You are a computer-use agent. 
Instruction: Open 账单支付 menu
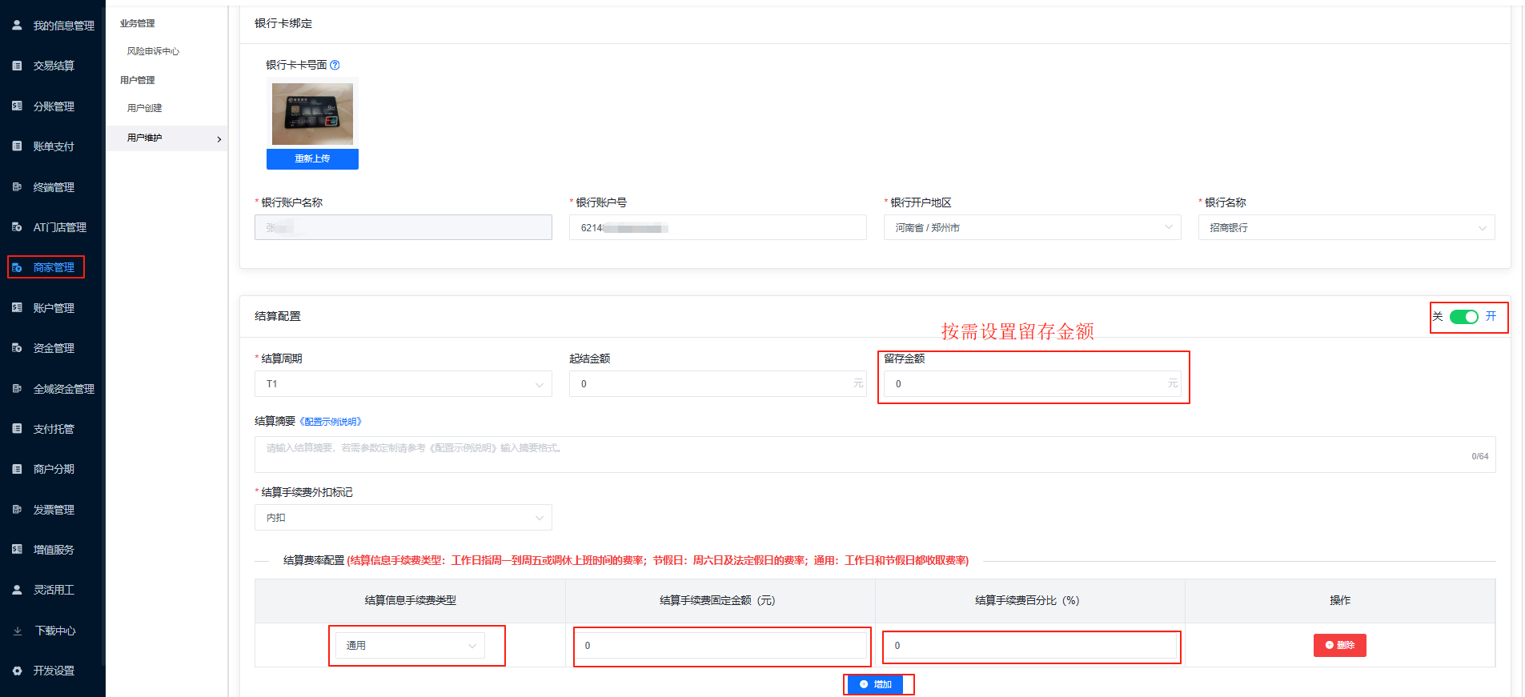click(53, 146)
